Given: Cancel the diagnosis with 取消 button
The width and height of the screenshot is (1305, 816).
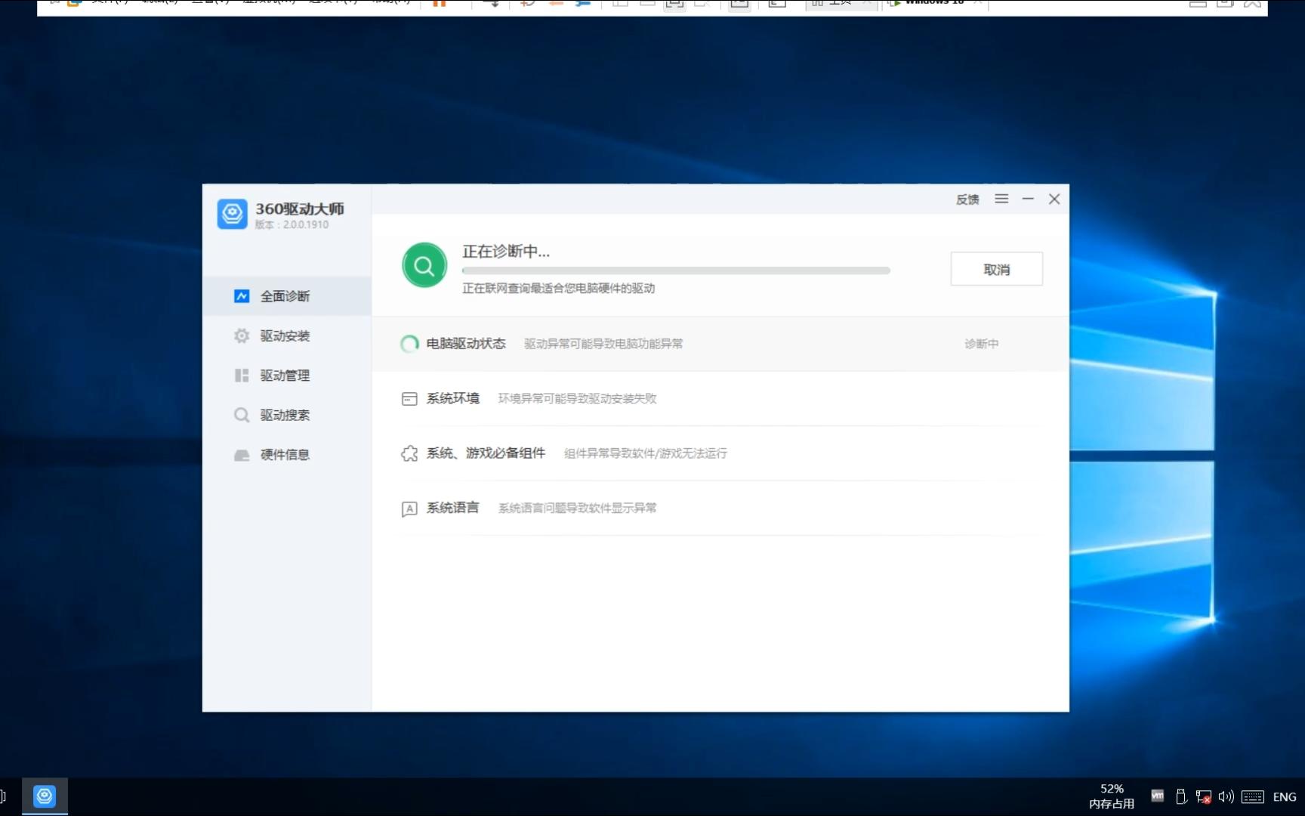Looking at the screenshot, I should 996,269.
